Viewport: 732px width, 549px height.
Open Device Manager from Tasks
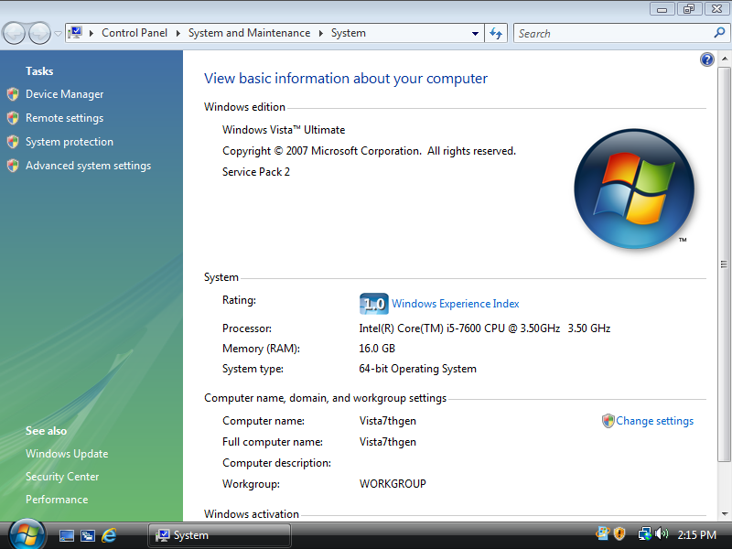tap(64, 94)
